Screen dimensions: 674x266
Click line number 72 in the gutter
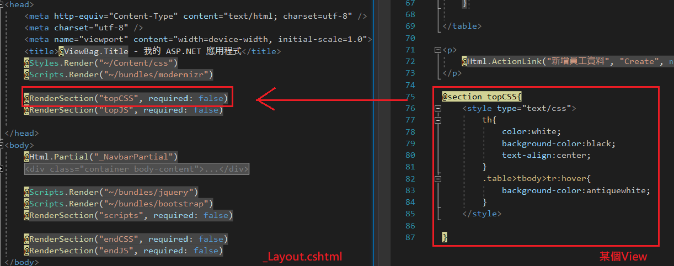click(x=409, y=61)
